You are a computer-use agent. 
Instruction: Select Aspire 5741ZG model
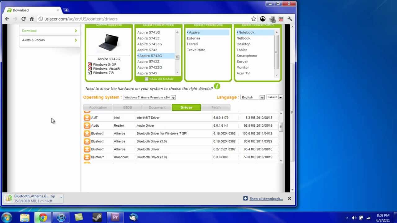(x=149, y=44)
